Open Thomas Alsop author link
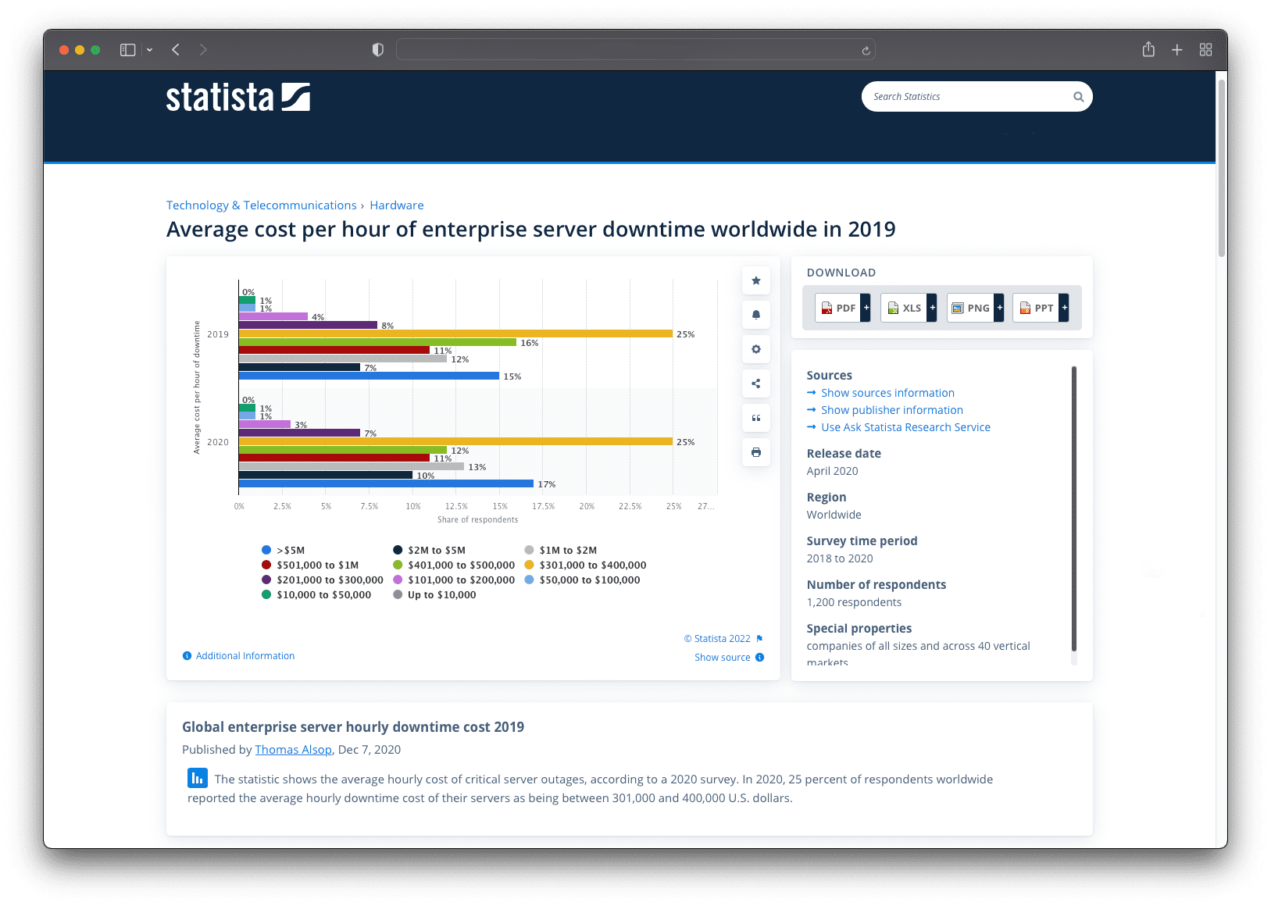This screenshot has width=1271, height=906. point(293,750)
